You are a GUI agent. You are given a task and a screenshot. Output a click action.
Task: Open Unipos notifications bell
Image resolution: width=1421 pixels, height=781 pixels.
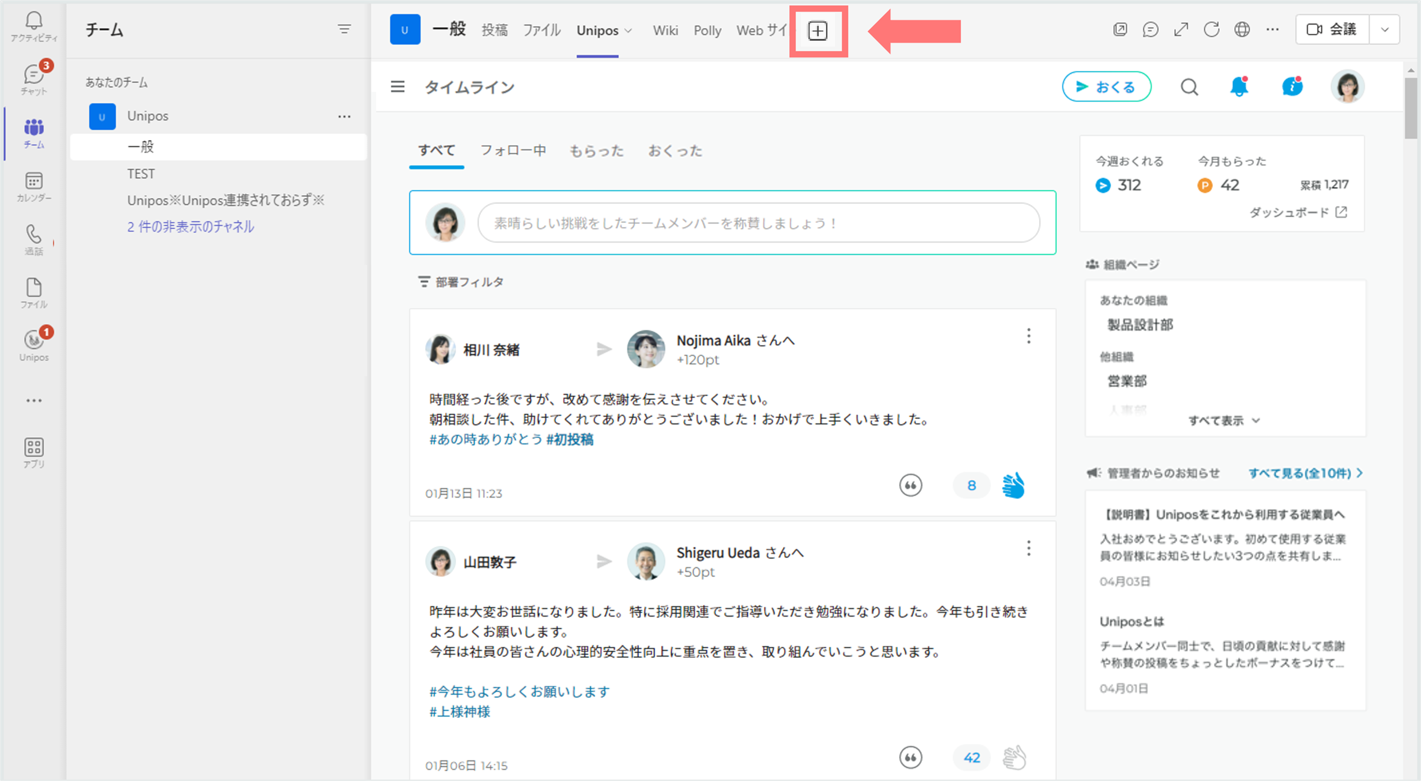pos(1239,87)
